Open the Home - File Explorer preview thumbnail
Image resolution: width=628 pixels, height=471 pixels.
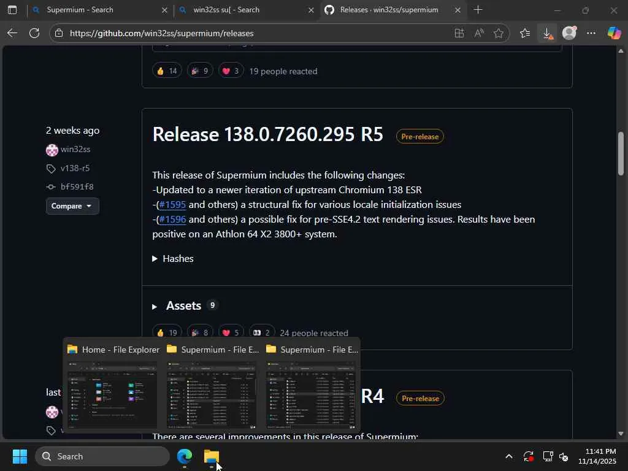click(113, 395)
